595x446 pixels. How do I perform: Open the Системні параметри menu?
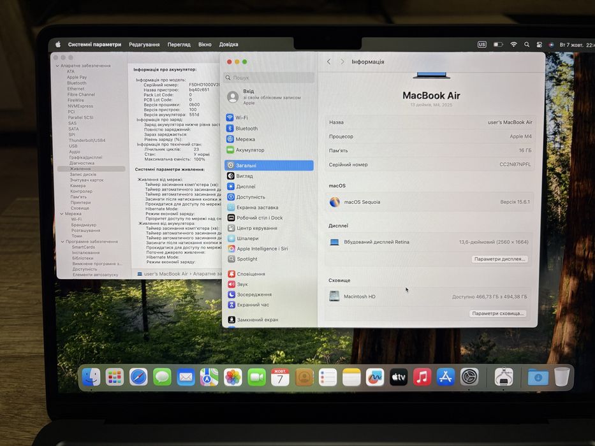coord(94,45)
